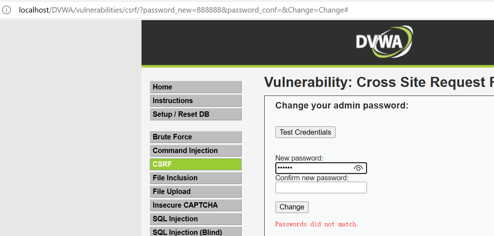
Task: Click the site information icon in address bar
Action: click(x=6, y=10)
